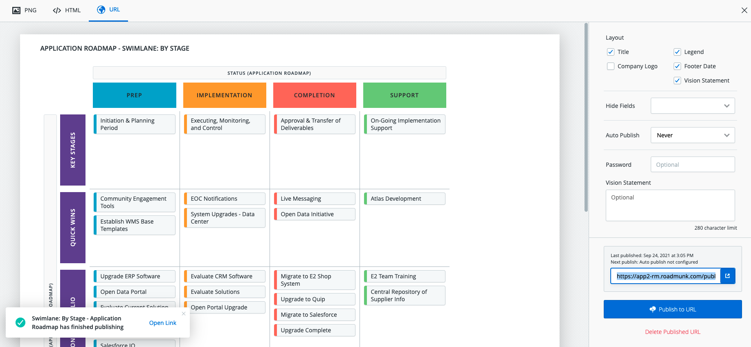Click 'STATUS (APPLICATION ROADMAP)' header bar
The height and width of the screenshot is (347, 751).
click(x=269, y=73)
